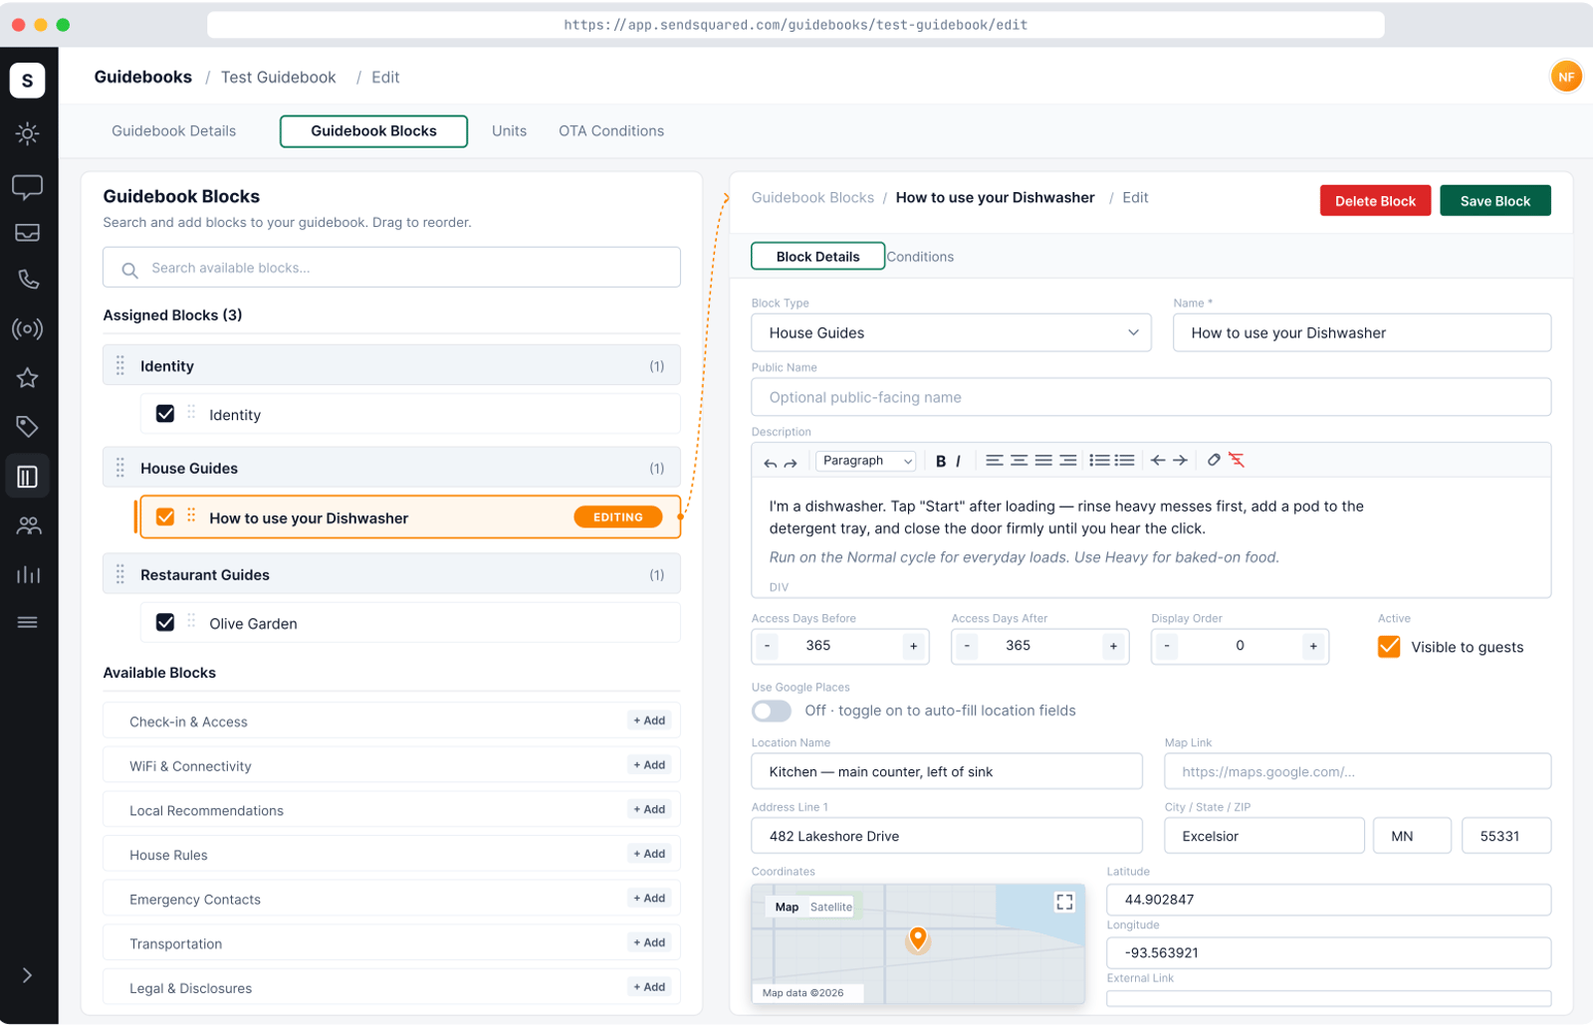This screenshot has width=1593, height=1027.
Task: Click the undo arrow in description toolbar
Action: click(770, 462)
